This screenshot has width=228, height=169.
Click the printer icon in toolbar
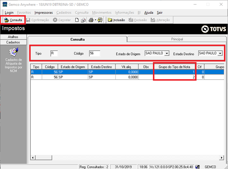(x=91, y=20)
